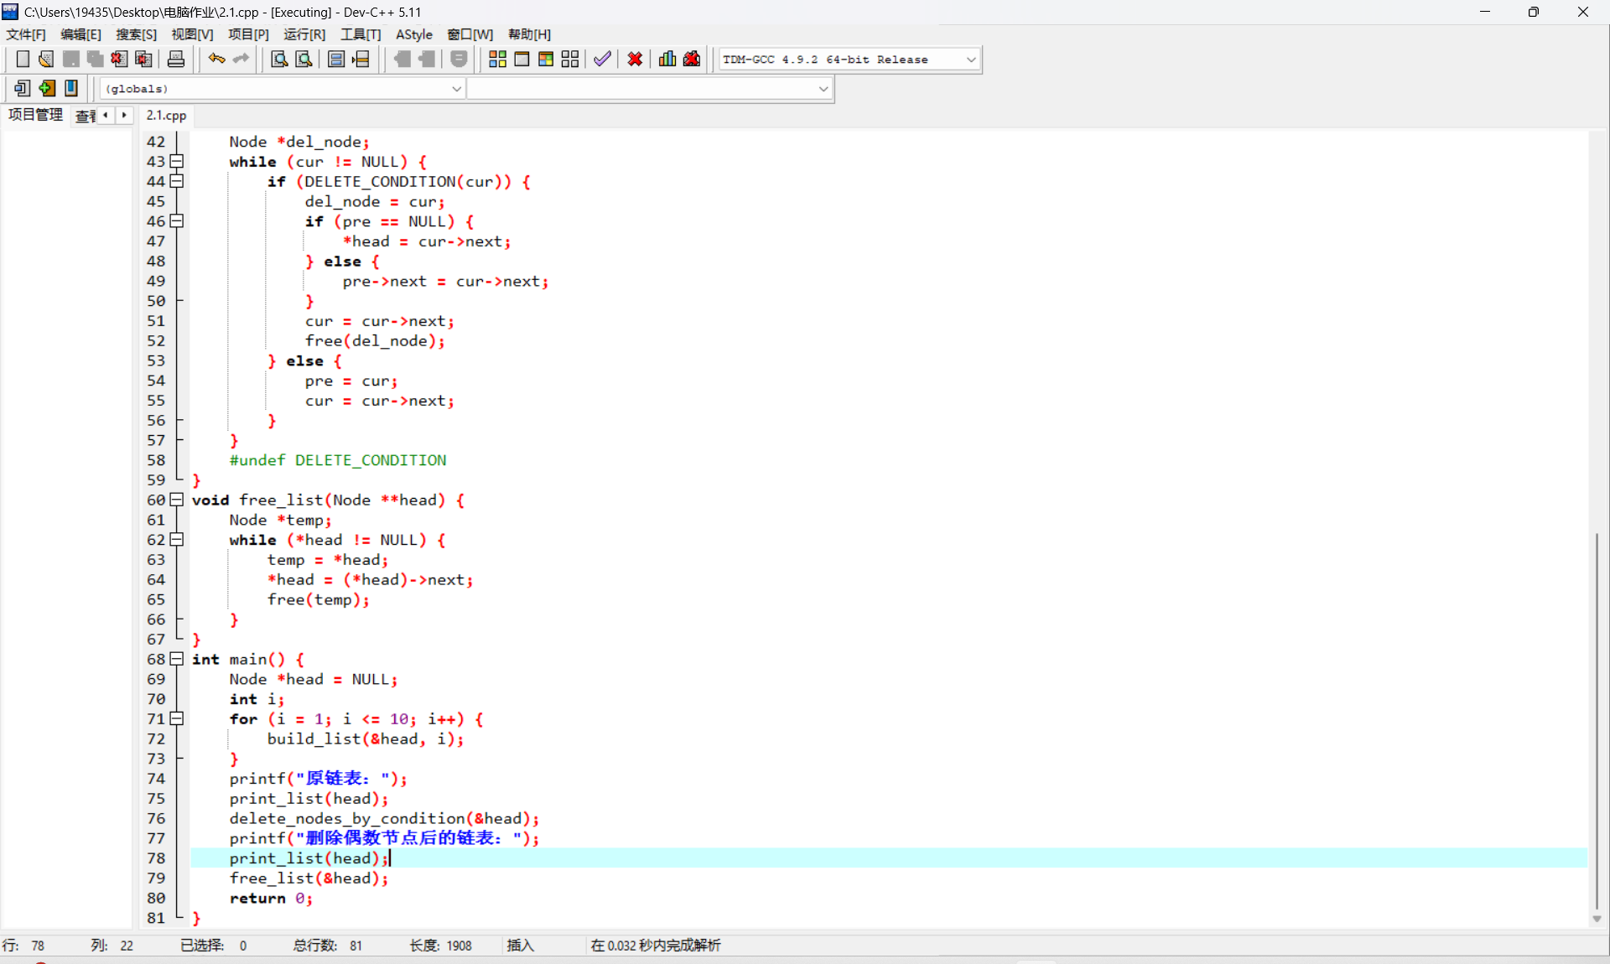Image resolution: width=1610 pixels, height=964 pixels.
Task: Click the New file icon
Action: 23,59
